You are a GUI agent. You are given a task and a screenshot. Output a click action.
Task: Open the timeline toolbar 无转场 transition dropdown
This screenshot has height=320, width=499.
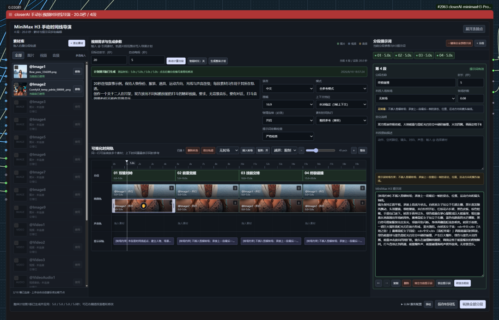228,151
